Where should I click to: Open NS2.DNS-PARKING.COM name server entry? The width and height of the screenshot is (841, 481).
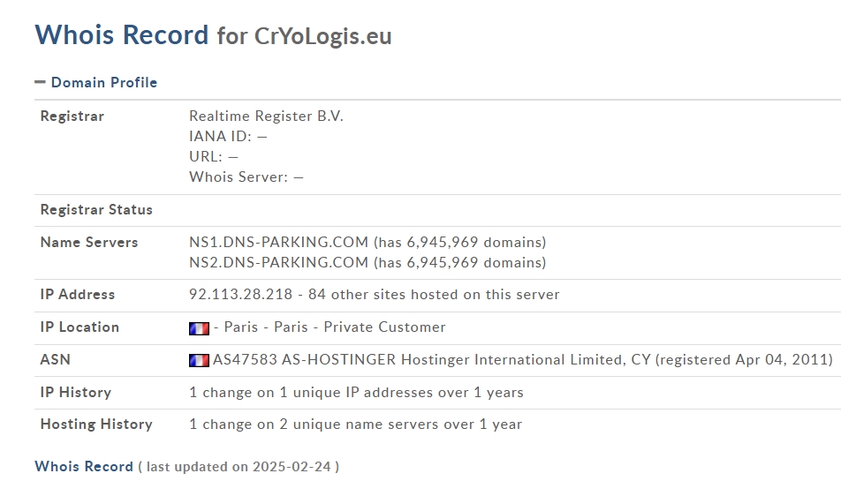(x=278, y=262)
